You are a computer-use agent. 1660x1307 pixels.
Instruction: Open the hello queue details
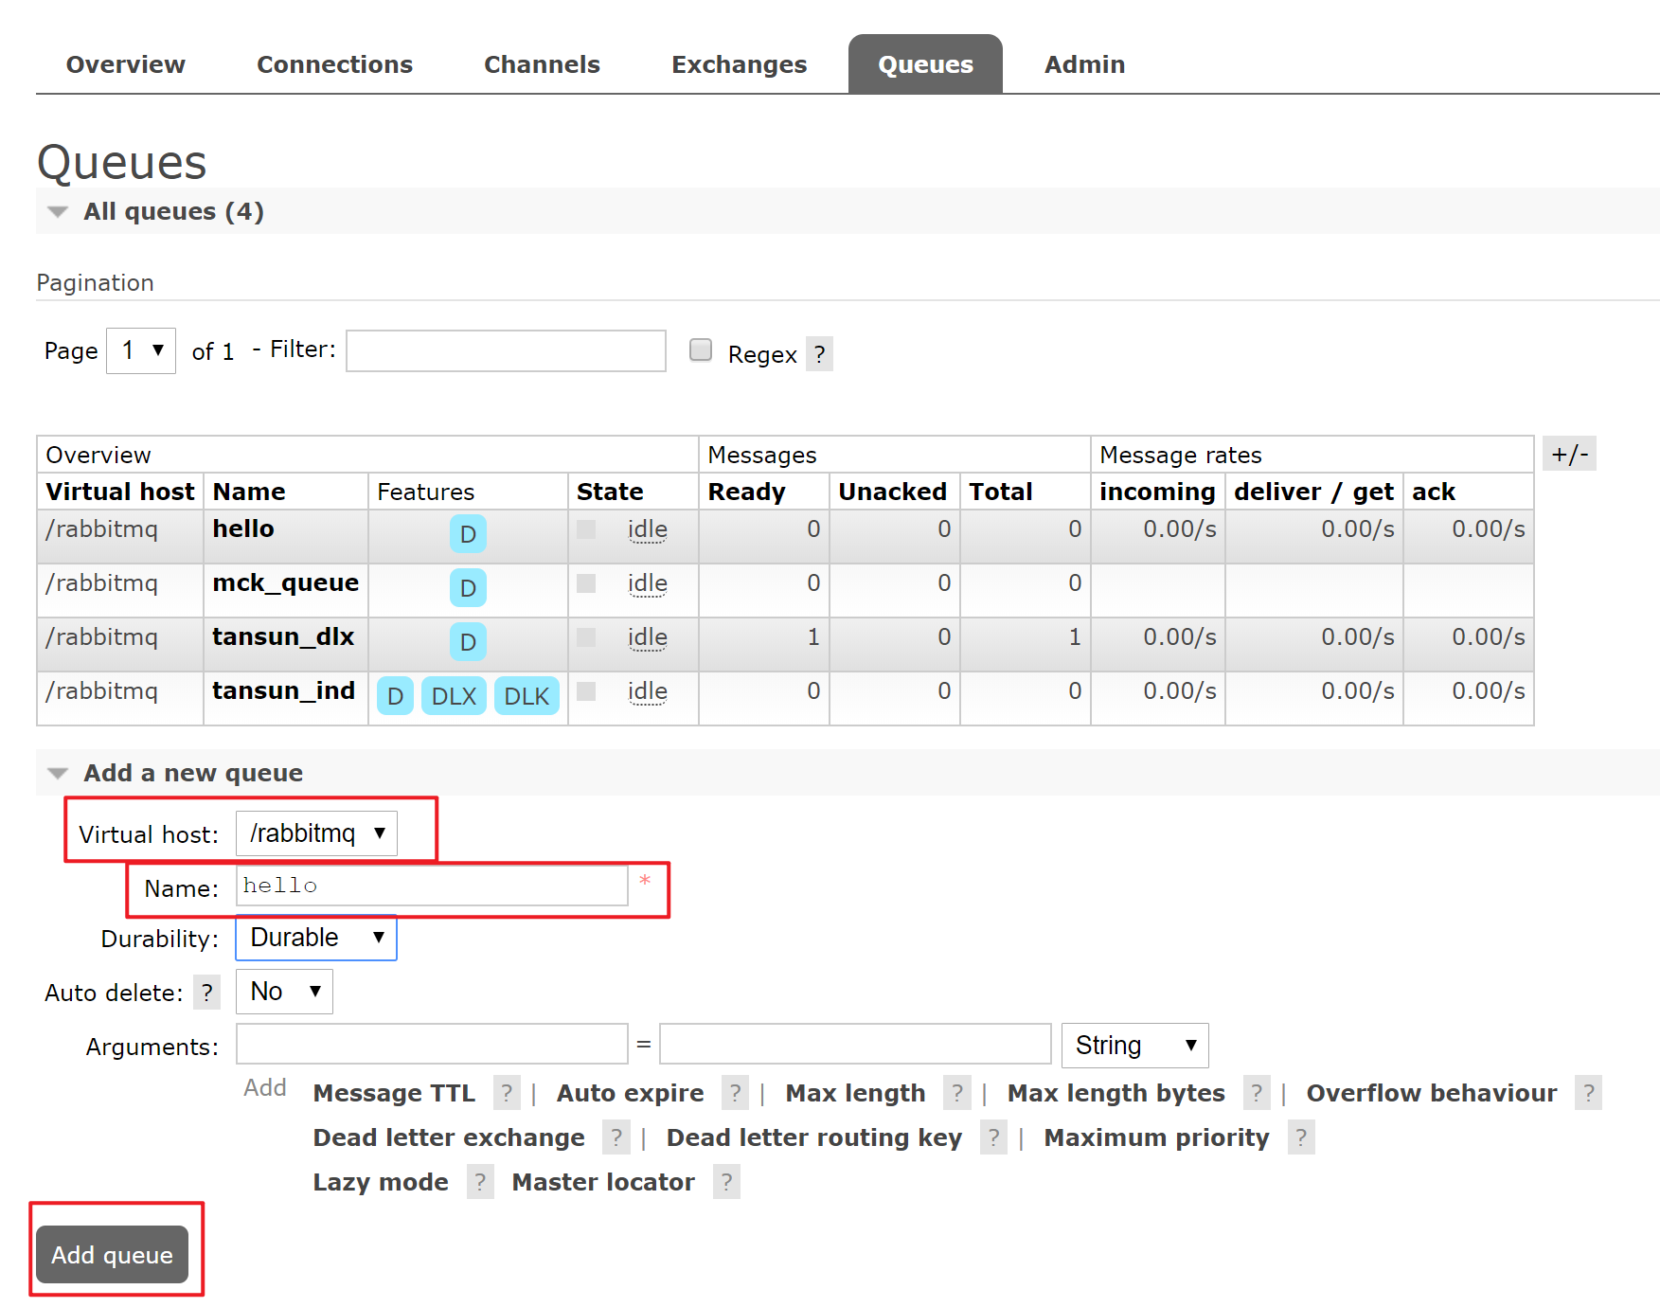243,528
